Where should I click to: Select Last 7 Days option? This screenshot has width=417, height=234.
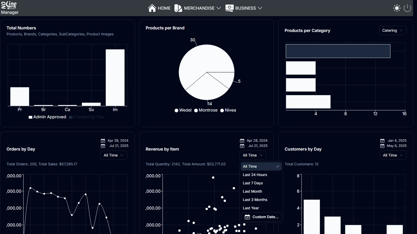tap(253, 183)
